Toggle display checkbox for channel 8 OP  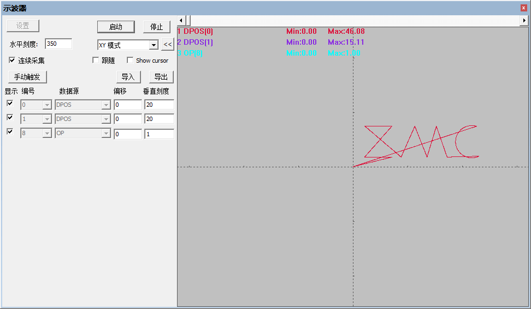[x=10, y=132]
